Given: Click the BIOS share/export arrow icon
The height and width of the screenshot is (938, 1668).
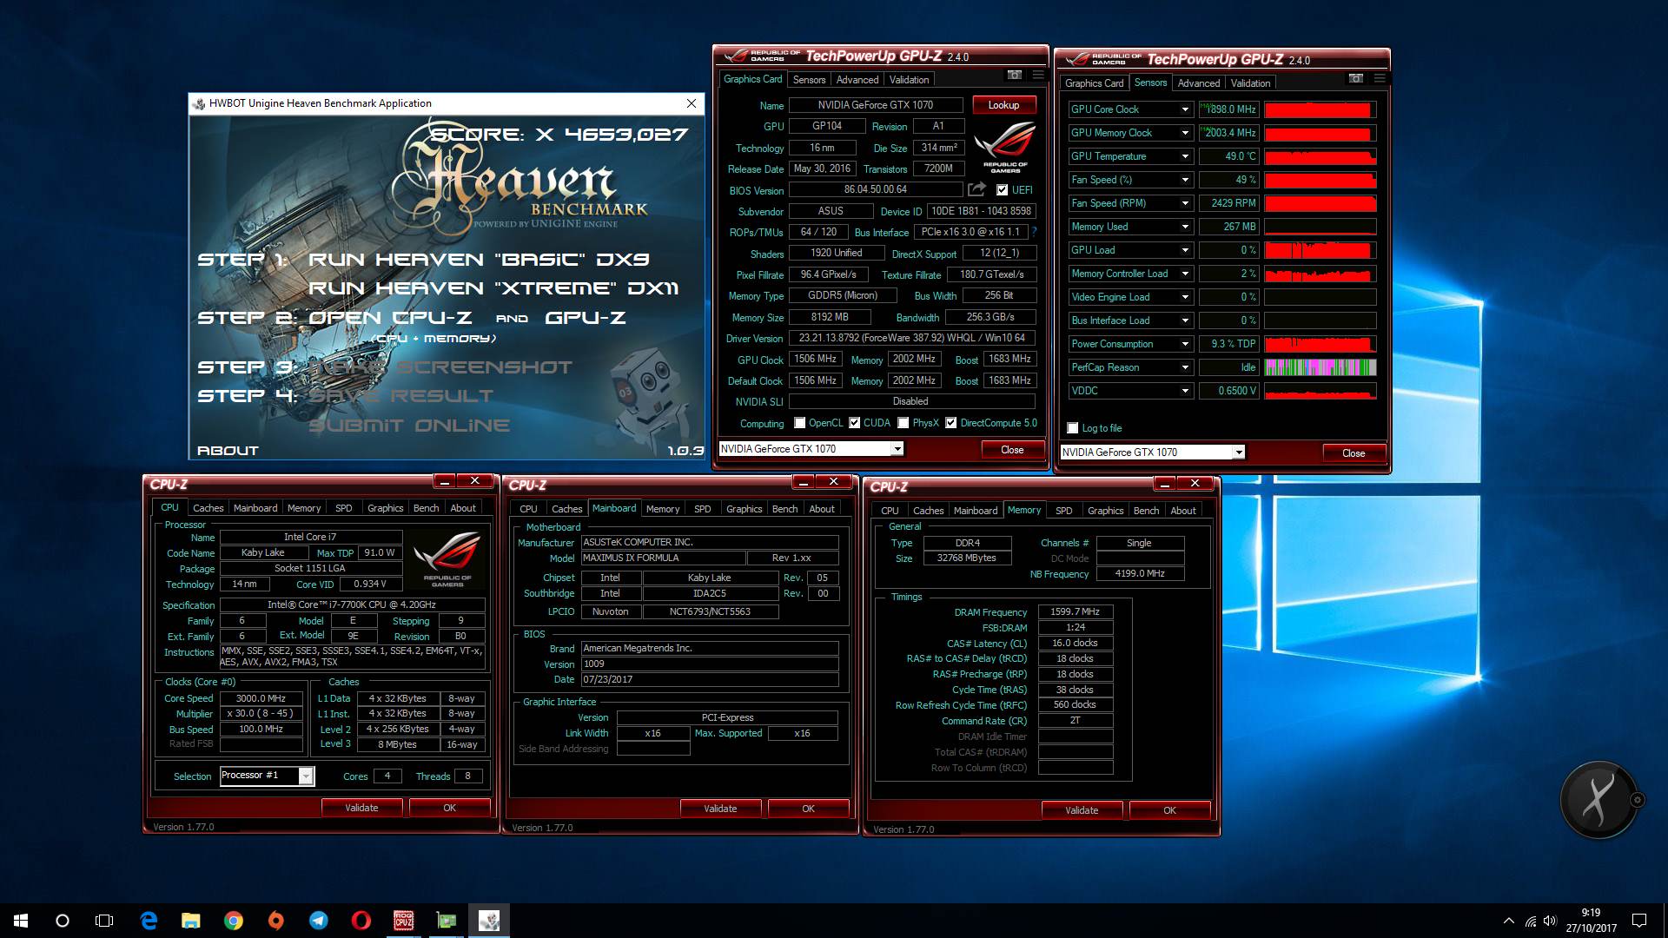Looking at the screenshot, I should pyautogui.click(x=977, y=188).
